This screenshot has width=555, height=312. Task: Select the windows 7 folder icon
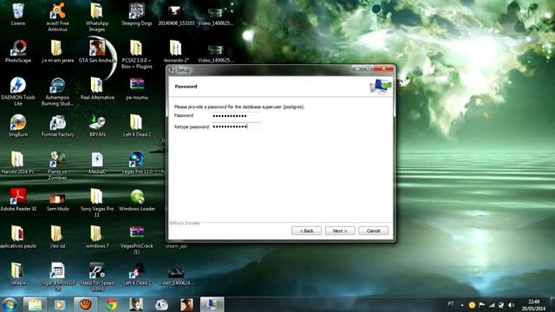point(97,237)
